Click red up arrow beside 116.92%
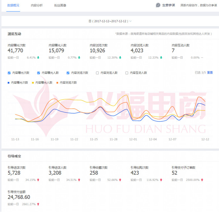This screenshot has height=212, width=219. point(161,180)
